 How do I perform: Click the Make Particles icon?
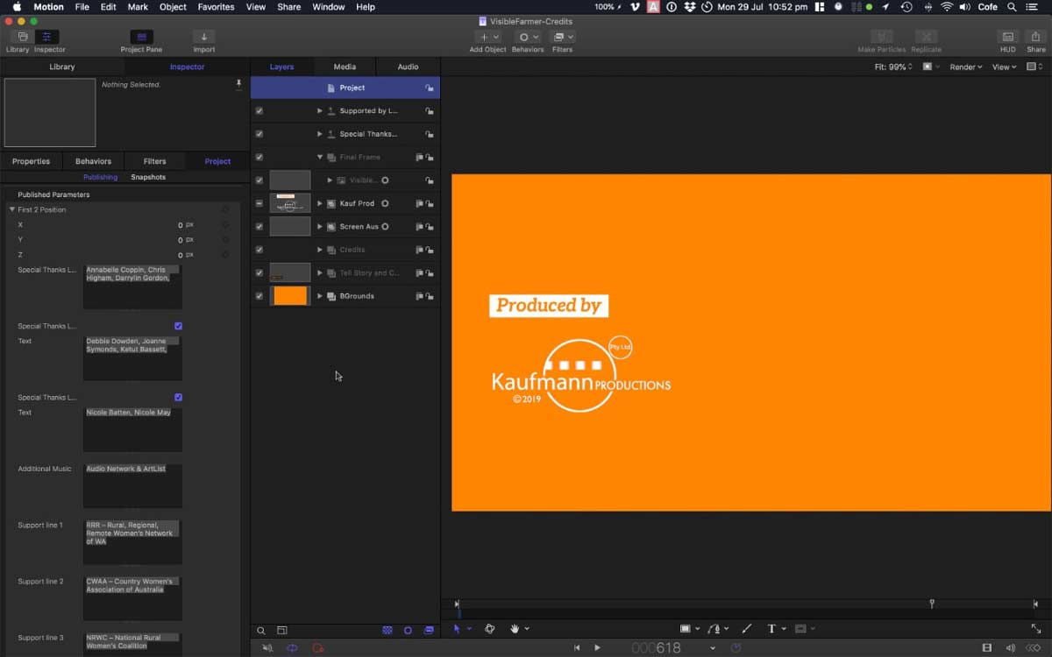(882, 37)
